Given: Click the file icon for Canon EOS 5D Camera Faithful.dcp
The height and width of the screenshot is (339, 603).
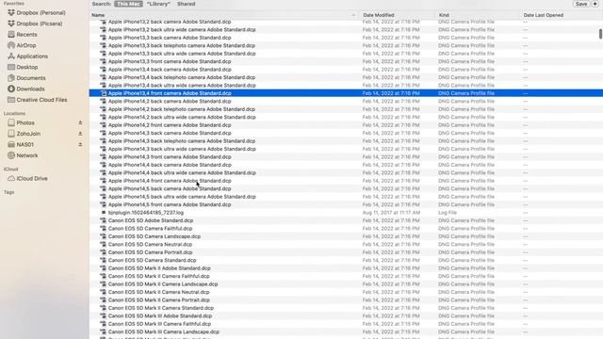Looking at the screenshot, I should point(103,228).
